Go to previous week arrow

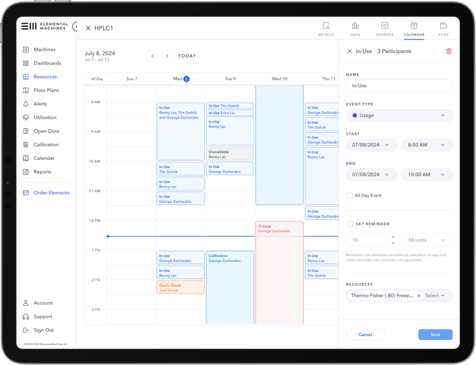[x=152, y=56]
